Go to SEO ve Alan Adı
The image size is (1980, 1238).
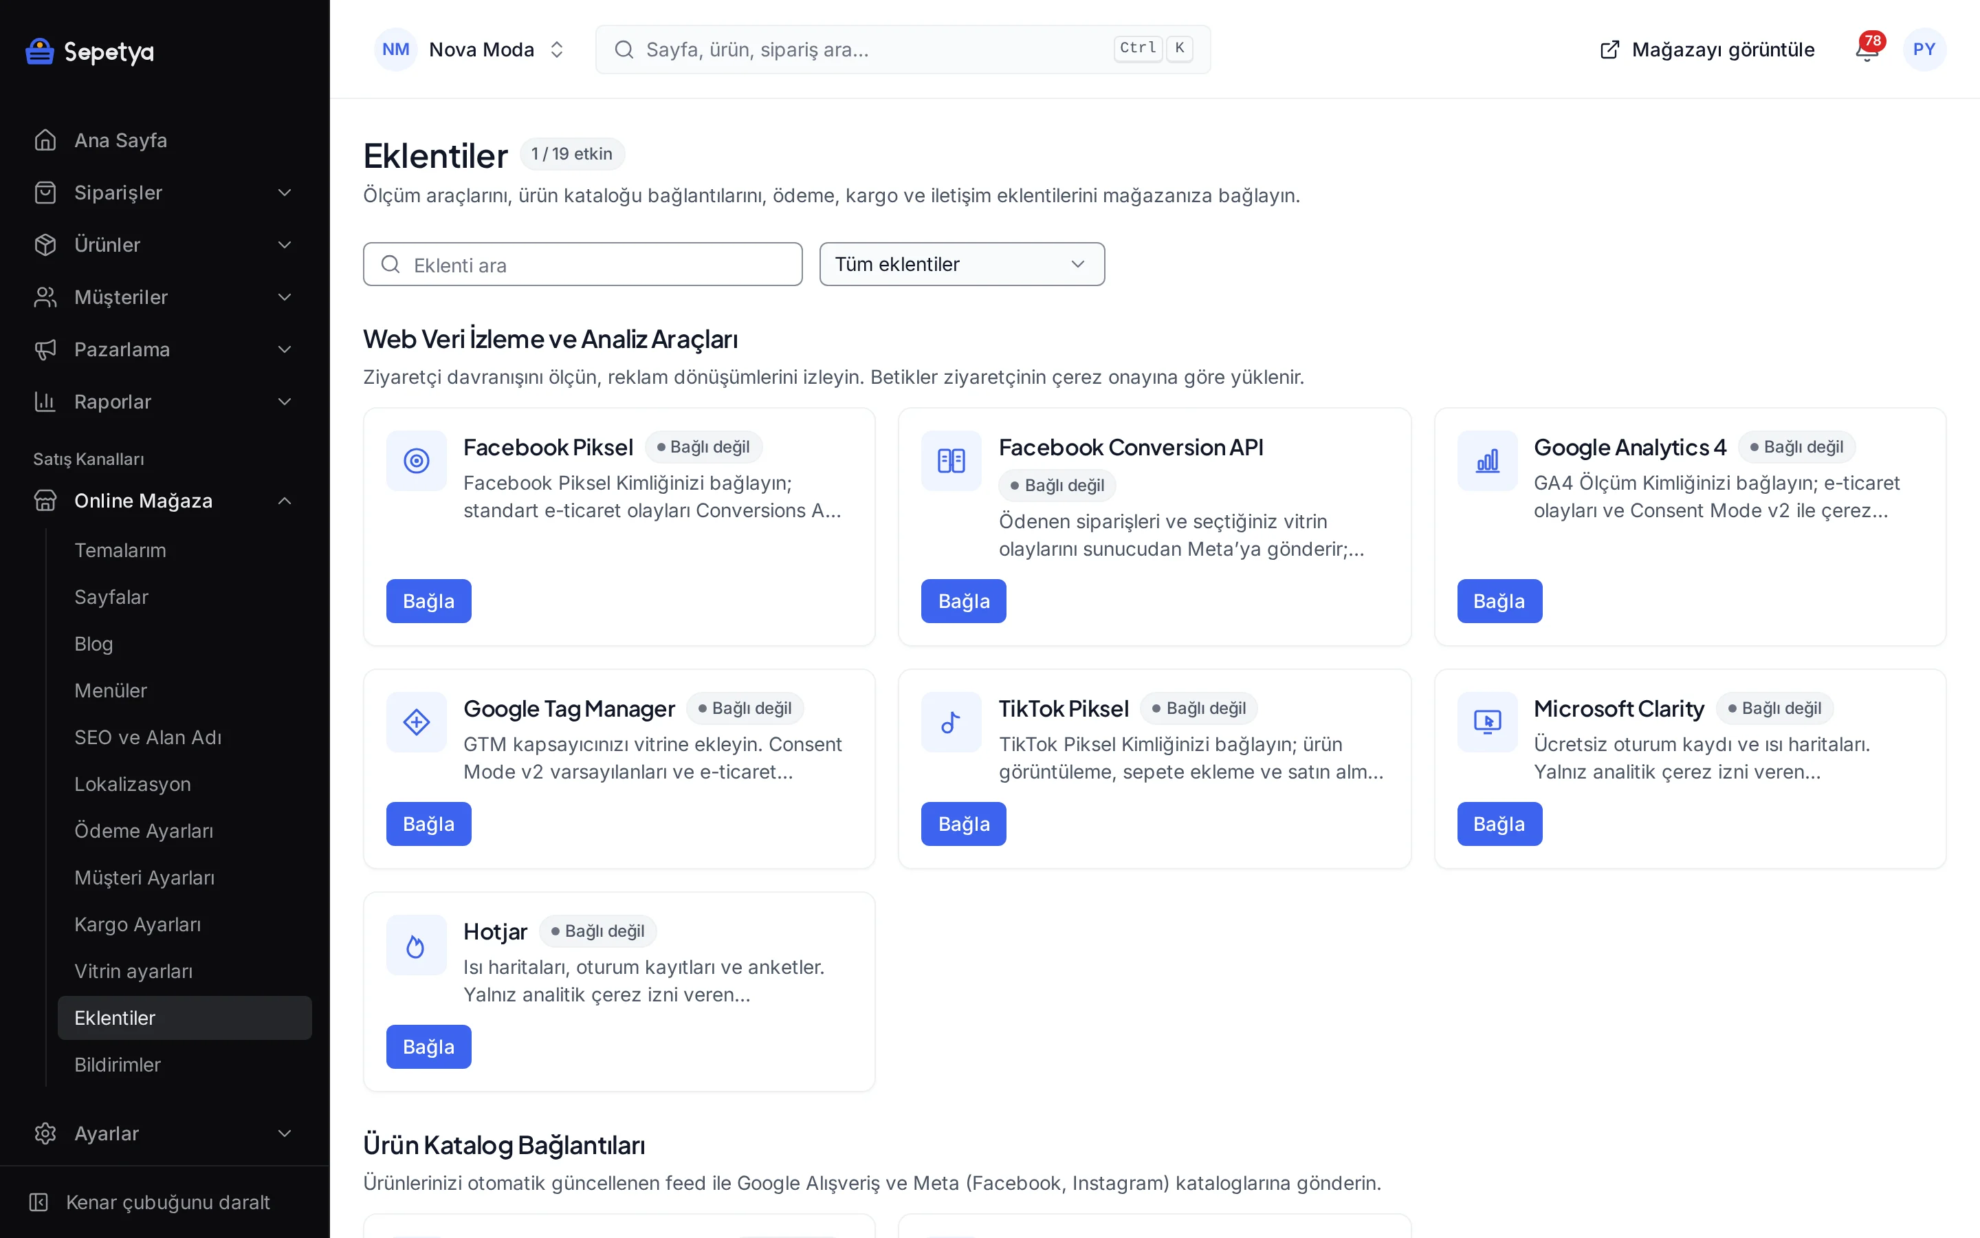[185, 737]
